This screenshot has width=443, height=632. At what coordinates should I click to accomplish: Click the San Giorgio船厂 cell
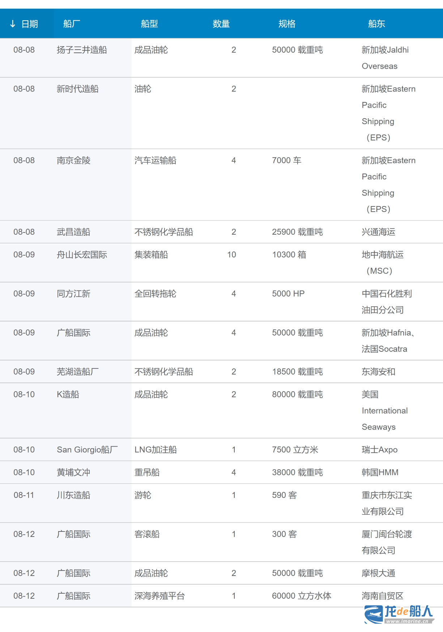87,450
